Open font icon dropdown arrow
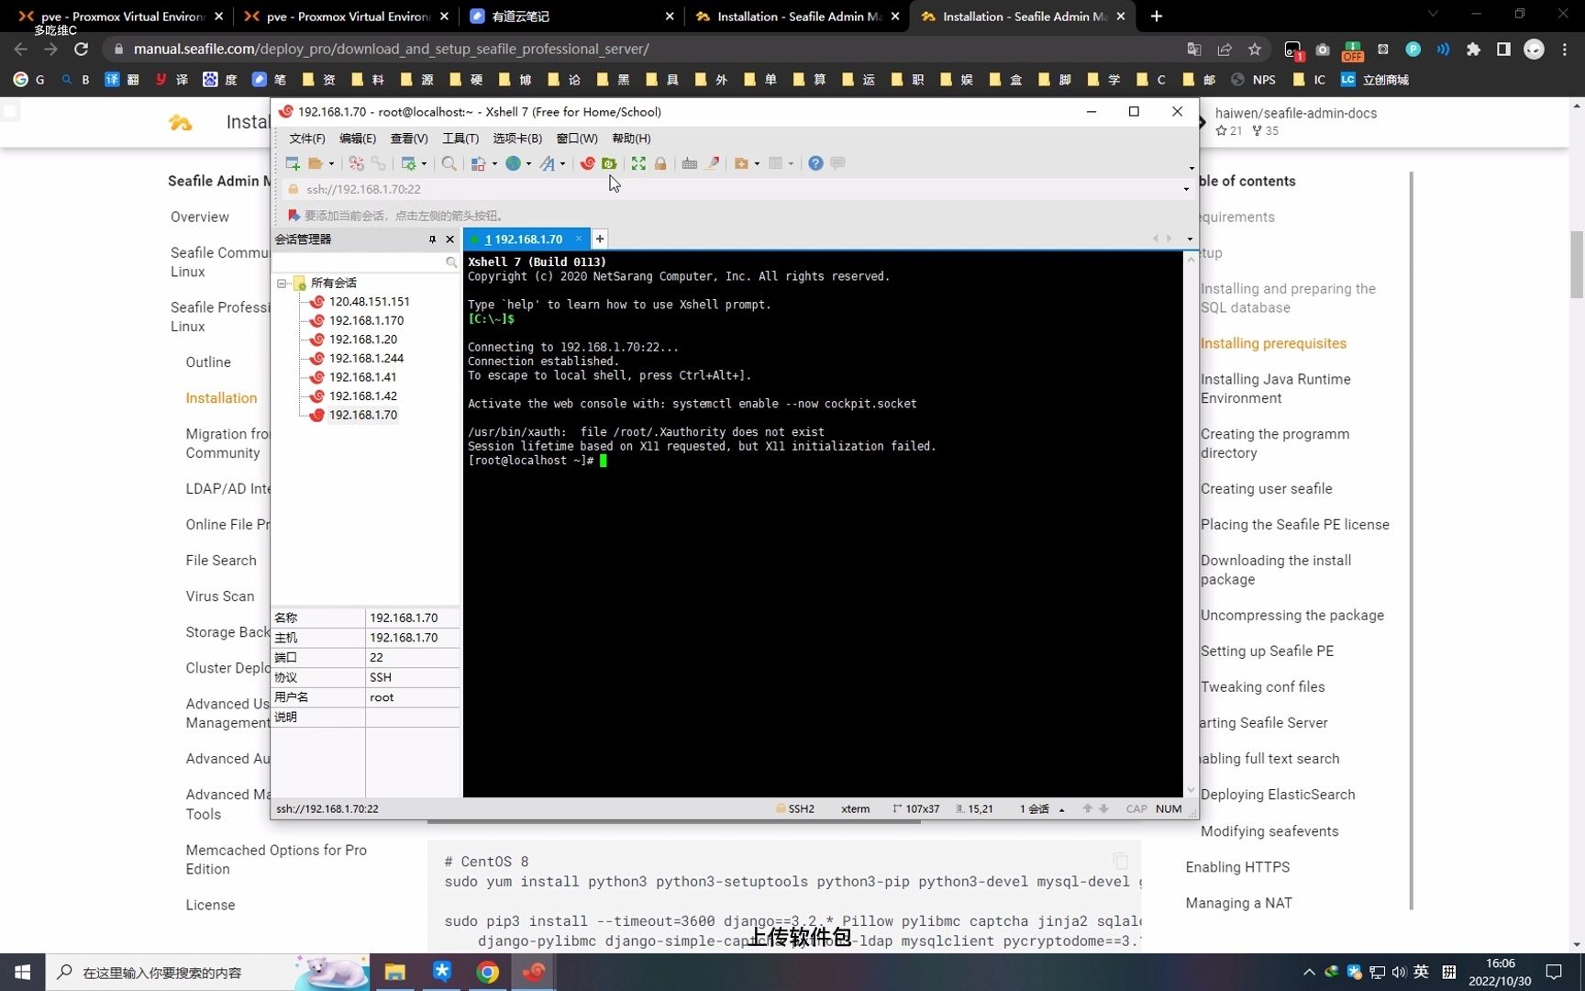 click(562, 164)
